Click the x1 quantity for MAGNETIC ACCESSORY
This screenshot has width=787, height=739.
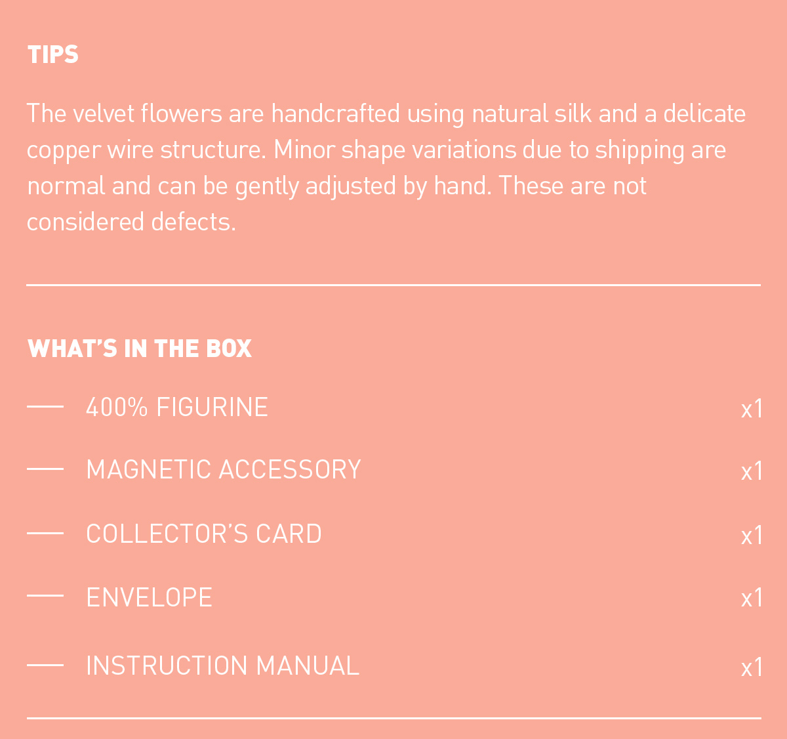[752, 472]
